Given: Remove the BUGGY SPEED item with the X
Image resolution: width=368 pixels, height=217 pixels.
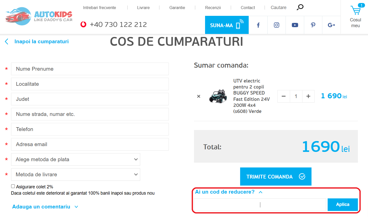Looking at the screenshot, I should click(199, 96).
